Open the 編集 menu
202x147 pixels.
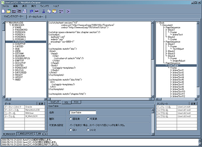click(15, 6)
